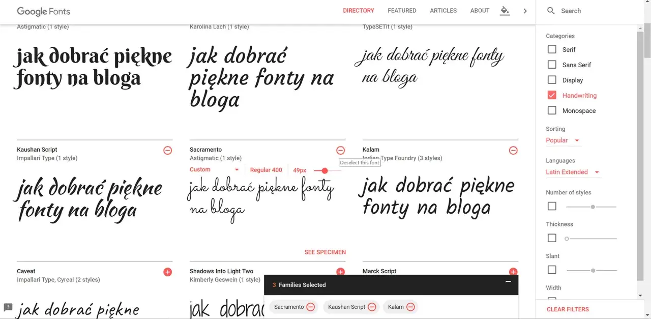The width and height of the screenshot is (651, 319).
Task: Minimize the Families Selected drawer
Action: (x=508, y=282)
